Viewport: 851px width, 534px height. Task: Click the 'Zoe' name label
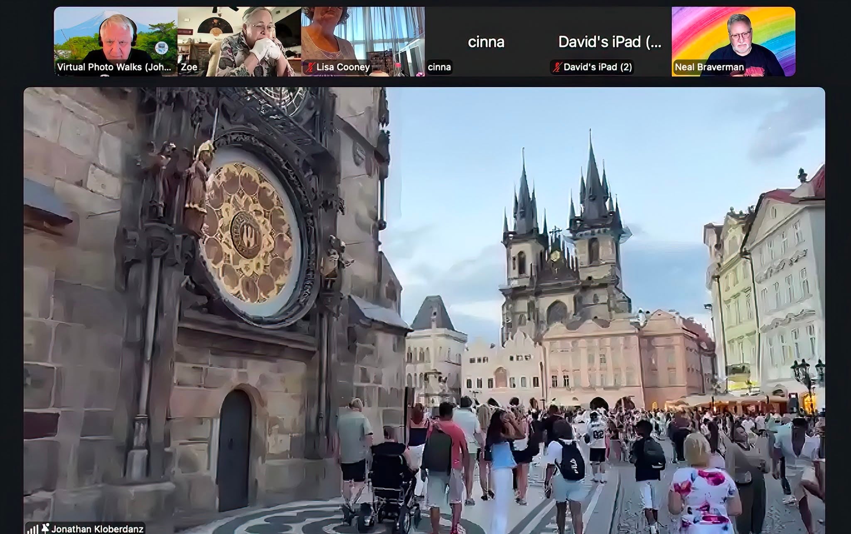pyautogui.click(x=189, y=67)
